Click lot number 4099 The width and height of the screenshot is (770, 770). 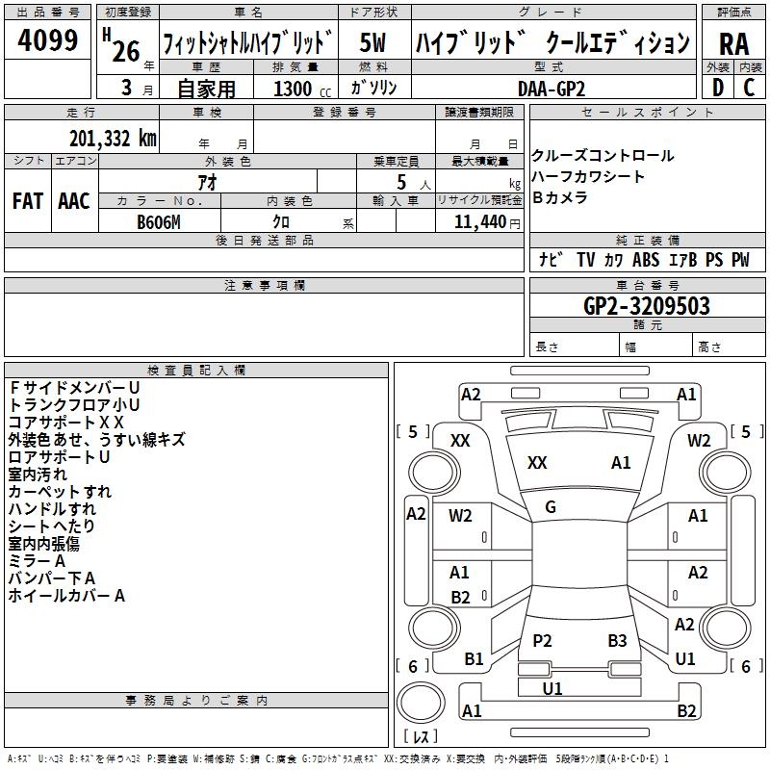click(48, 41)
